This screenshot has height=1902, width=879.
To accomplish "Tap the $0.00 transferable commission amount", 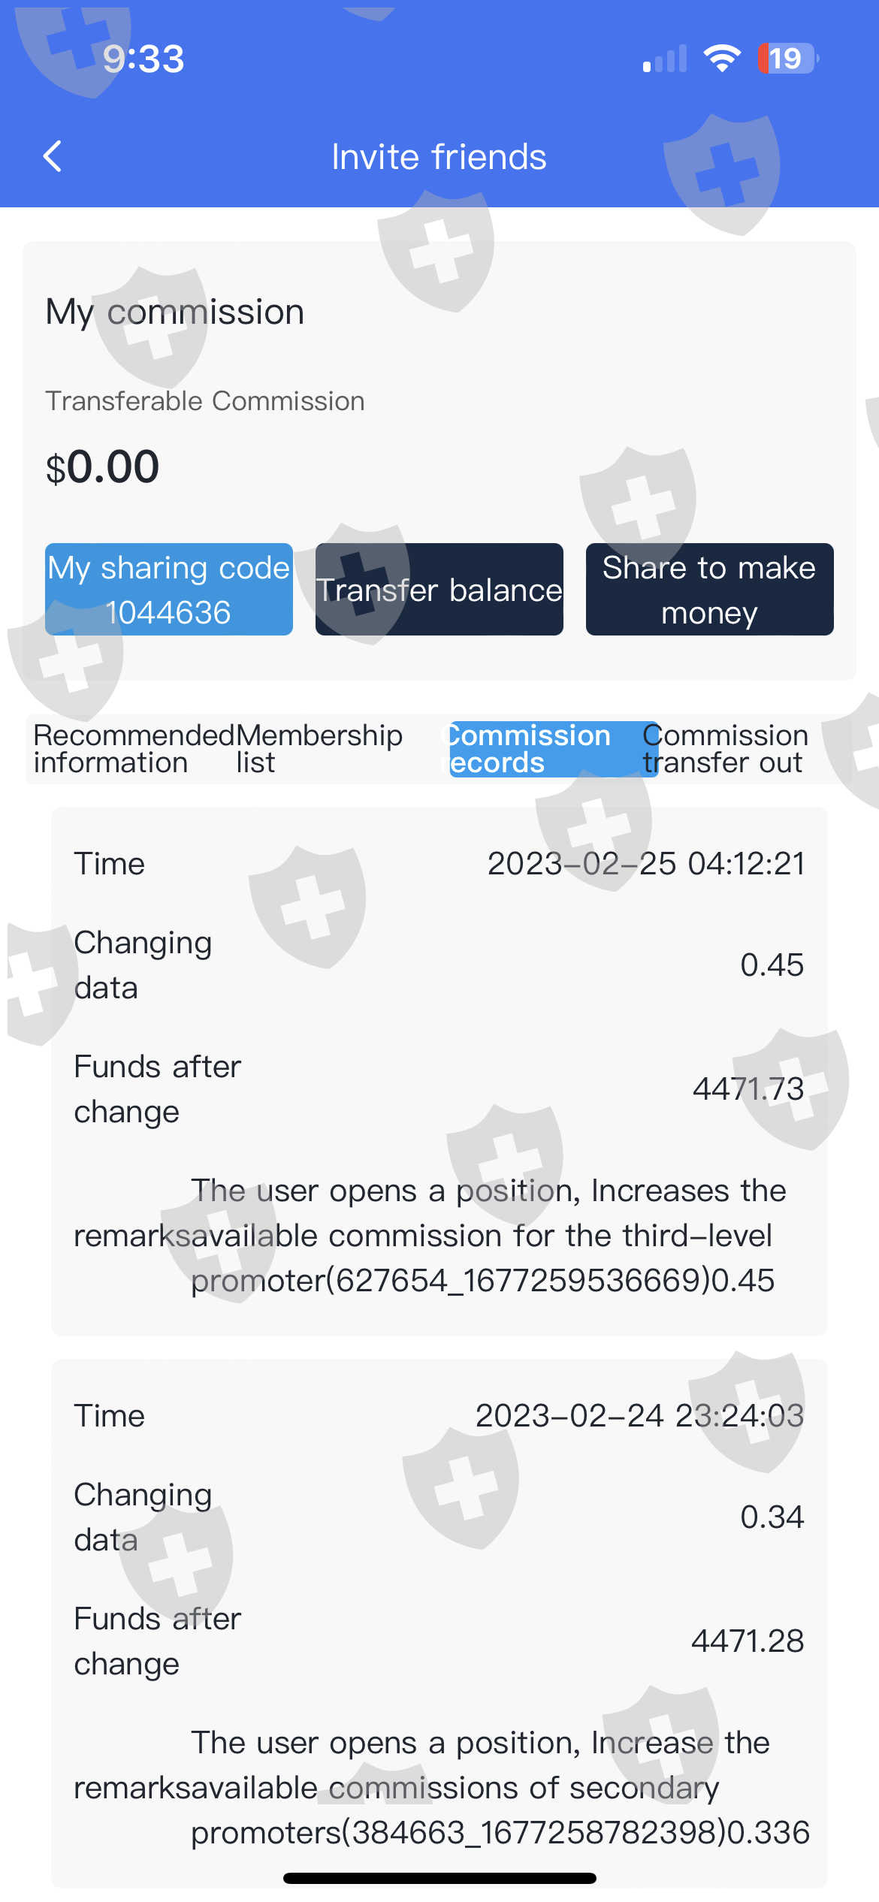I will click(103, 466).
